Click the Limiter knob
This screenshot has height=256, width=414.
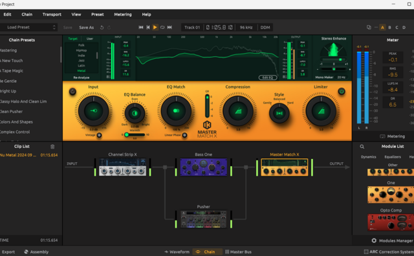[x=321, y=111]
